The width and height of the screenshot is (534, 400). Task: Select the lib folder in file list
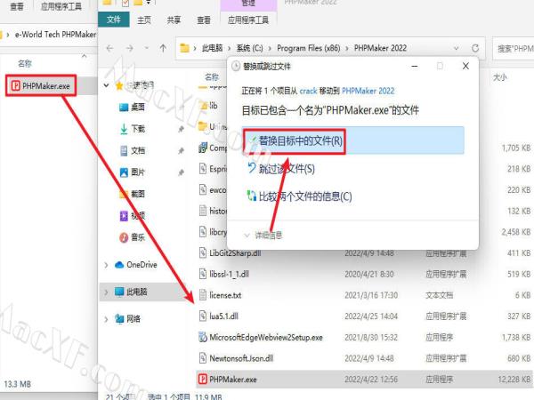(x=208, y=106)
